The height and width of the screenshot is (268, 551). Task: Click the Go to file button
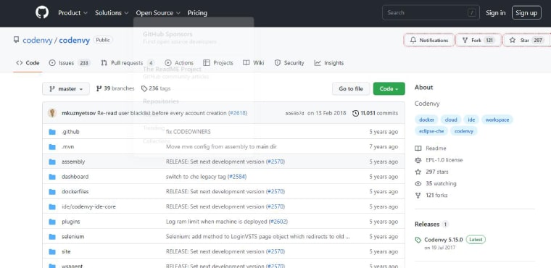[x=351, y=89]
